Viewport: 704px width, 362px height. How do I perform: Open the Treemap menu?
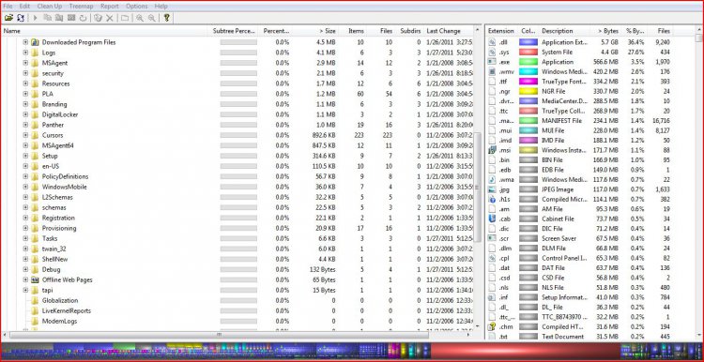click(82, 7)
